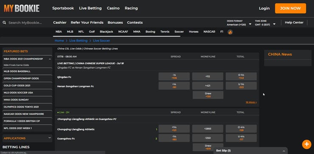Viewport: 314px width, 154px height.
Task: Select the NBA sport tab
Action: click(59, 32)
